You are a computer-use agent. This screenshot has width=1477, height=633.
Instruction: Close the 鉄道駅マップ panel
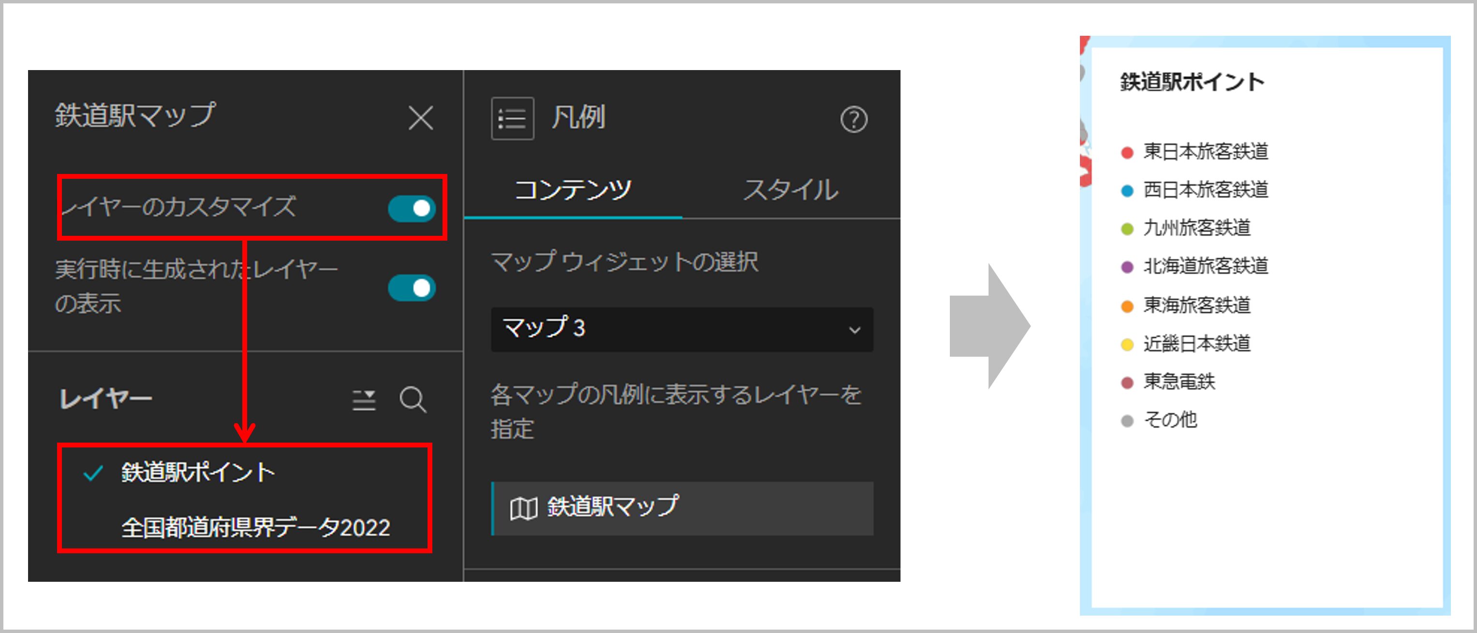421,118
